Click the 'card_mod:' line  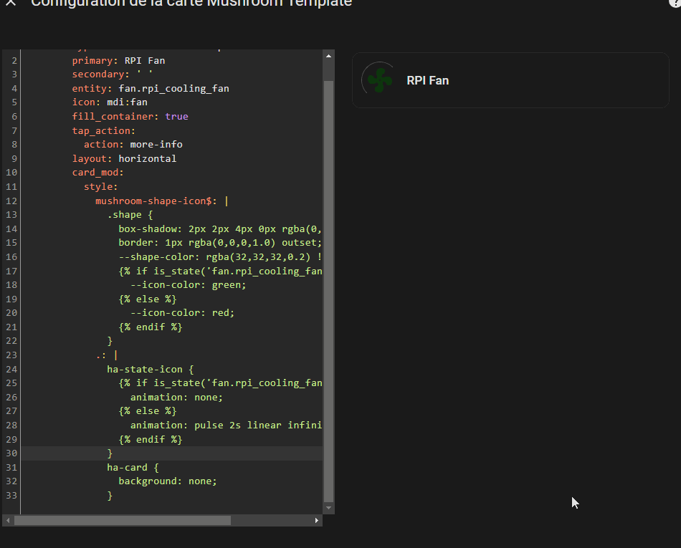(x=97, y=172)
